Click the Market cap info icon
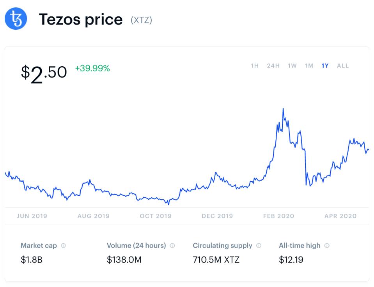374x287 pixels. (x=64, y=246)
